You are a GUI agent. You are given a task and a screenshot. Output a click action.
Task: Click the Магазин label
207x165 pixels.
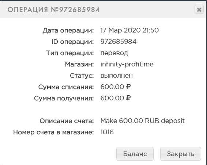79,65
